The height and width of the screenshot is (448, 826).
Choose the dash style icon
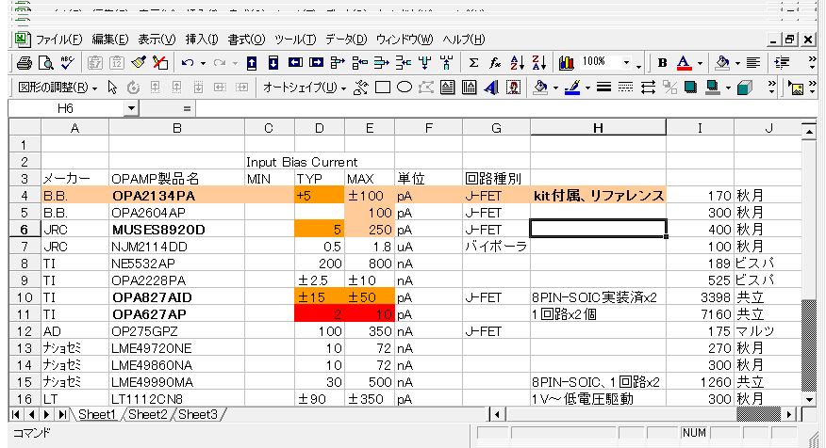(x=625, y=88)
